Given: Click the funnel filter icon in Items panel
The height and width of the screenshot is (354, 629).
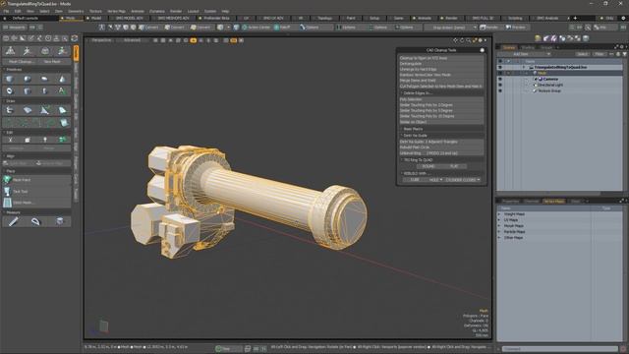Looking at the screenshot, I should coord(625,54).
